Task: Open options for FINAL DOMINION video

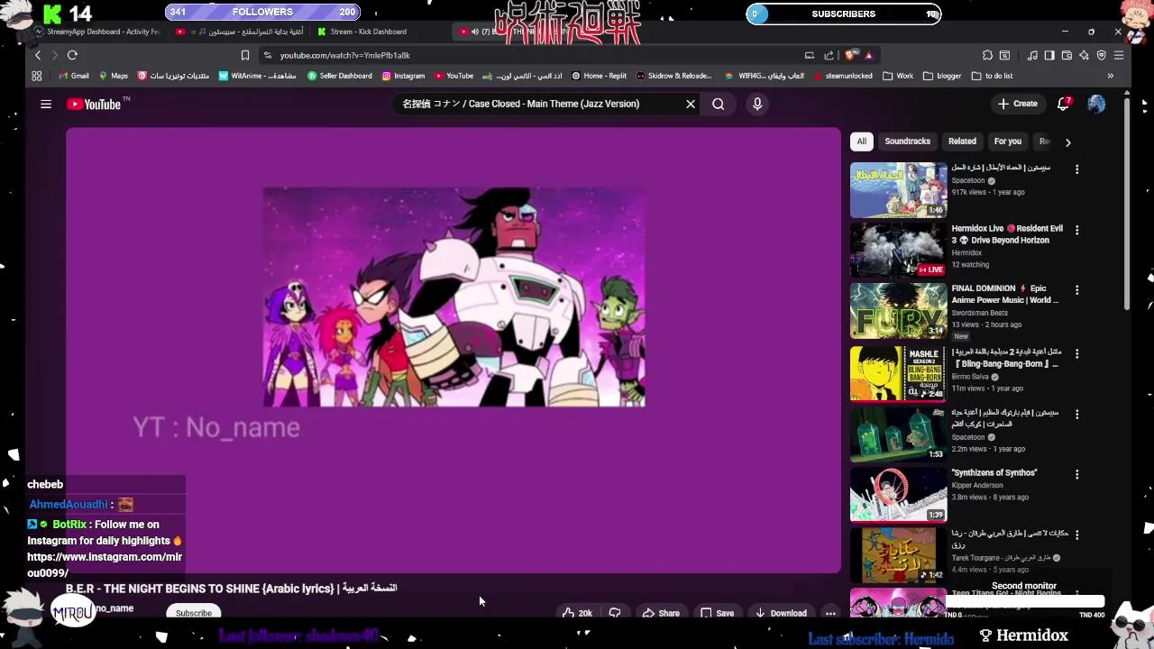Action: click(1076, 290)
